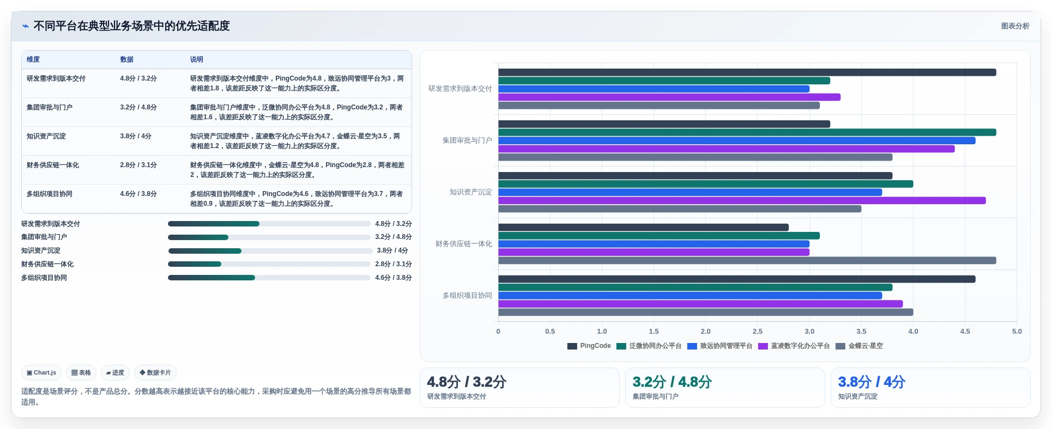Click 知识资产沉淀 label in progress list

[x=41, y=251]
